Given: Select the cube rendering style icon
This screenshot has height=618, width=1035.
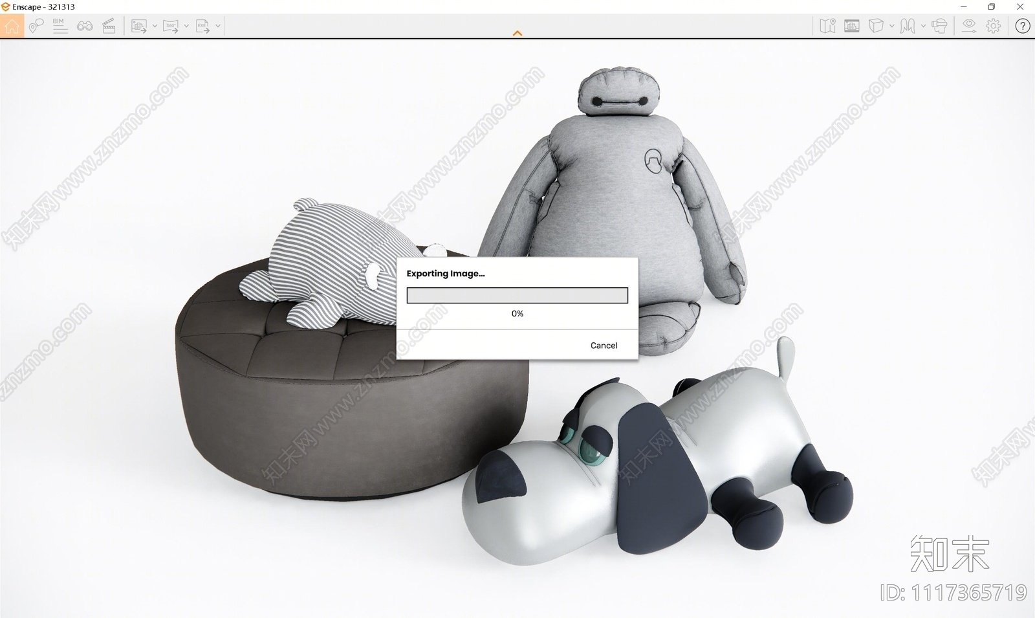Looking at the screenshot, I should point(876,26).
